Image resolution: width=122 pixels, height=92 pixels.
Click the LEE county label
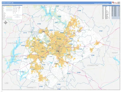pos(7,83)
